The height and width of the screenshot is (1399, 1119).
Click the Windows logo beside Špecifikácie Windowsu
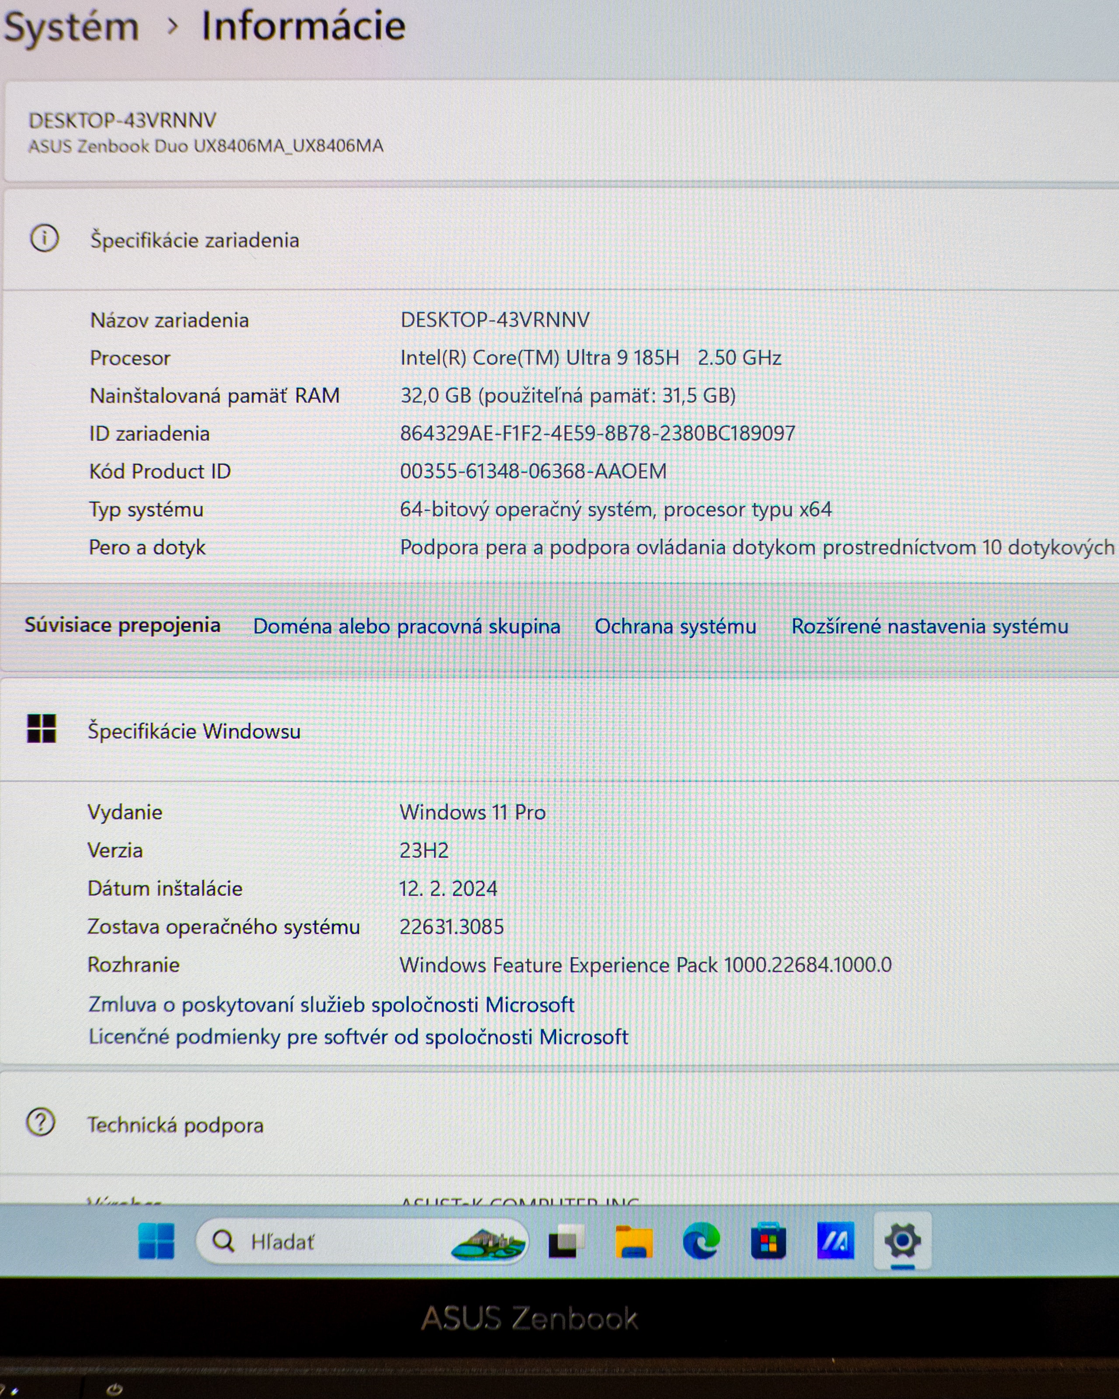pos(42,729)
